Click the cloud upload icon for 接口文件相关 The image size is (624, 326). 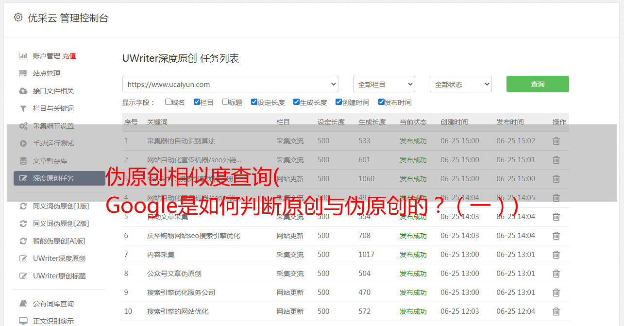coord(23,91)
